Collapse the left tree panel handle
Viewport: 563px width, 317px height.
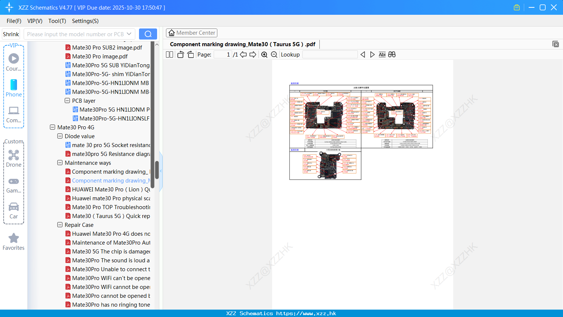coord(161,171)
